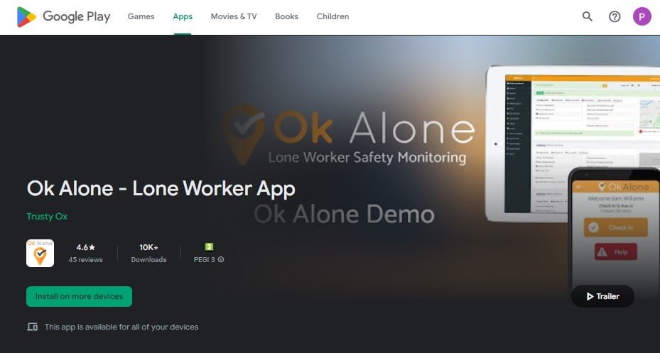Play the app Trailer
The width and height of the screenshot is (660, 353).
point(602,296)
